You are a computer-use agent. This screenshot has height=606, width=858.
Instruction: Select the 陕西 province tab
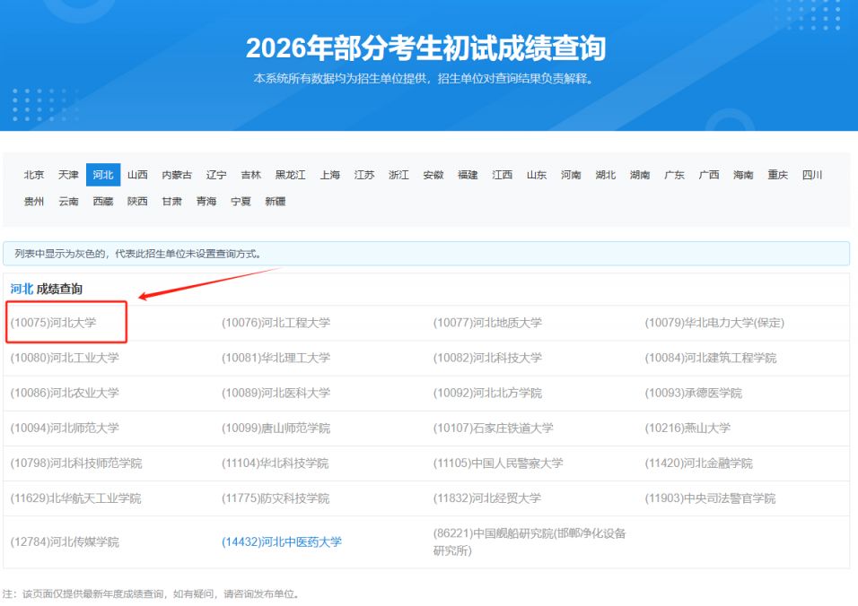click(137, 201)
